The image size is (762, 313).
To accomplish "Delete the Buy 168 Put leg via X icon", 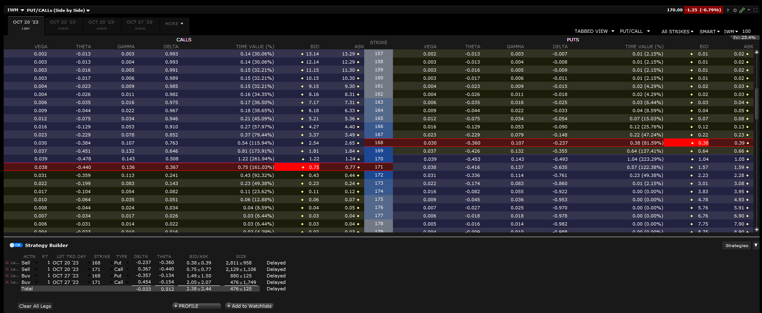I will pyautogui.click(x=7, y=276).
